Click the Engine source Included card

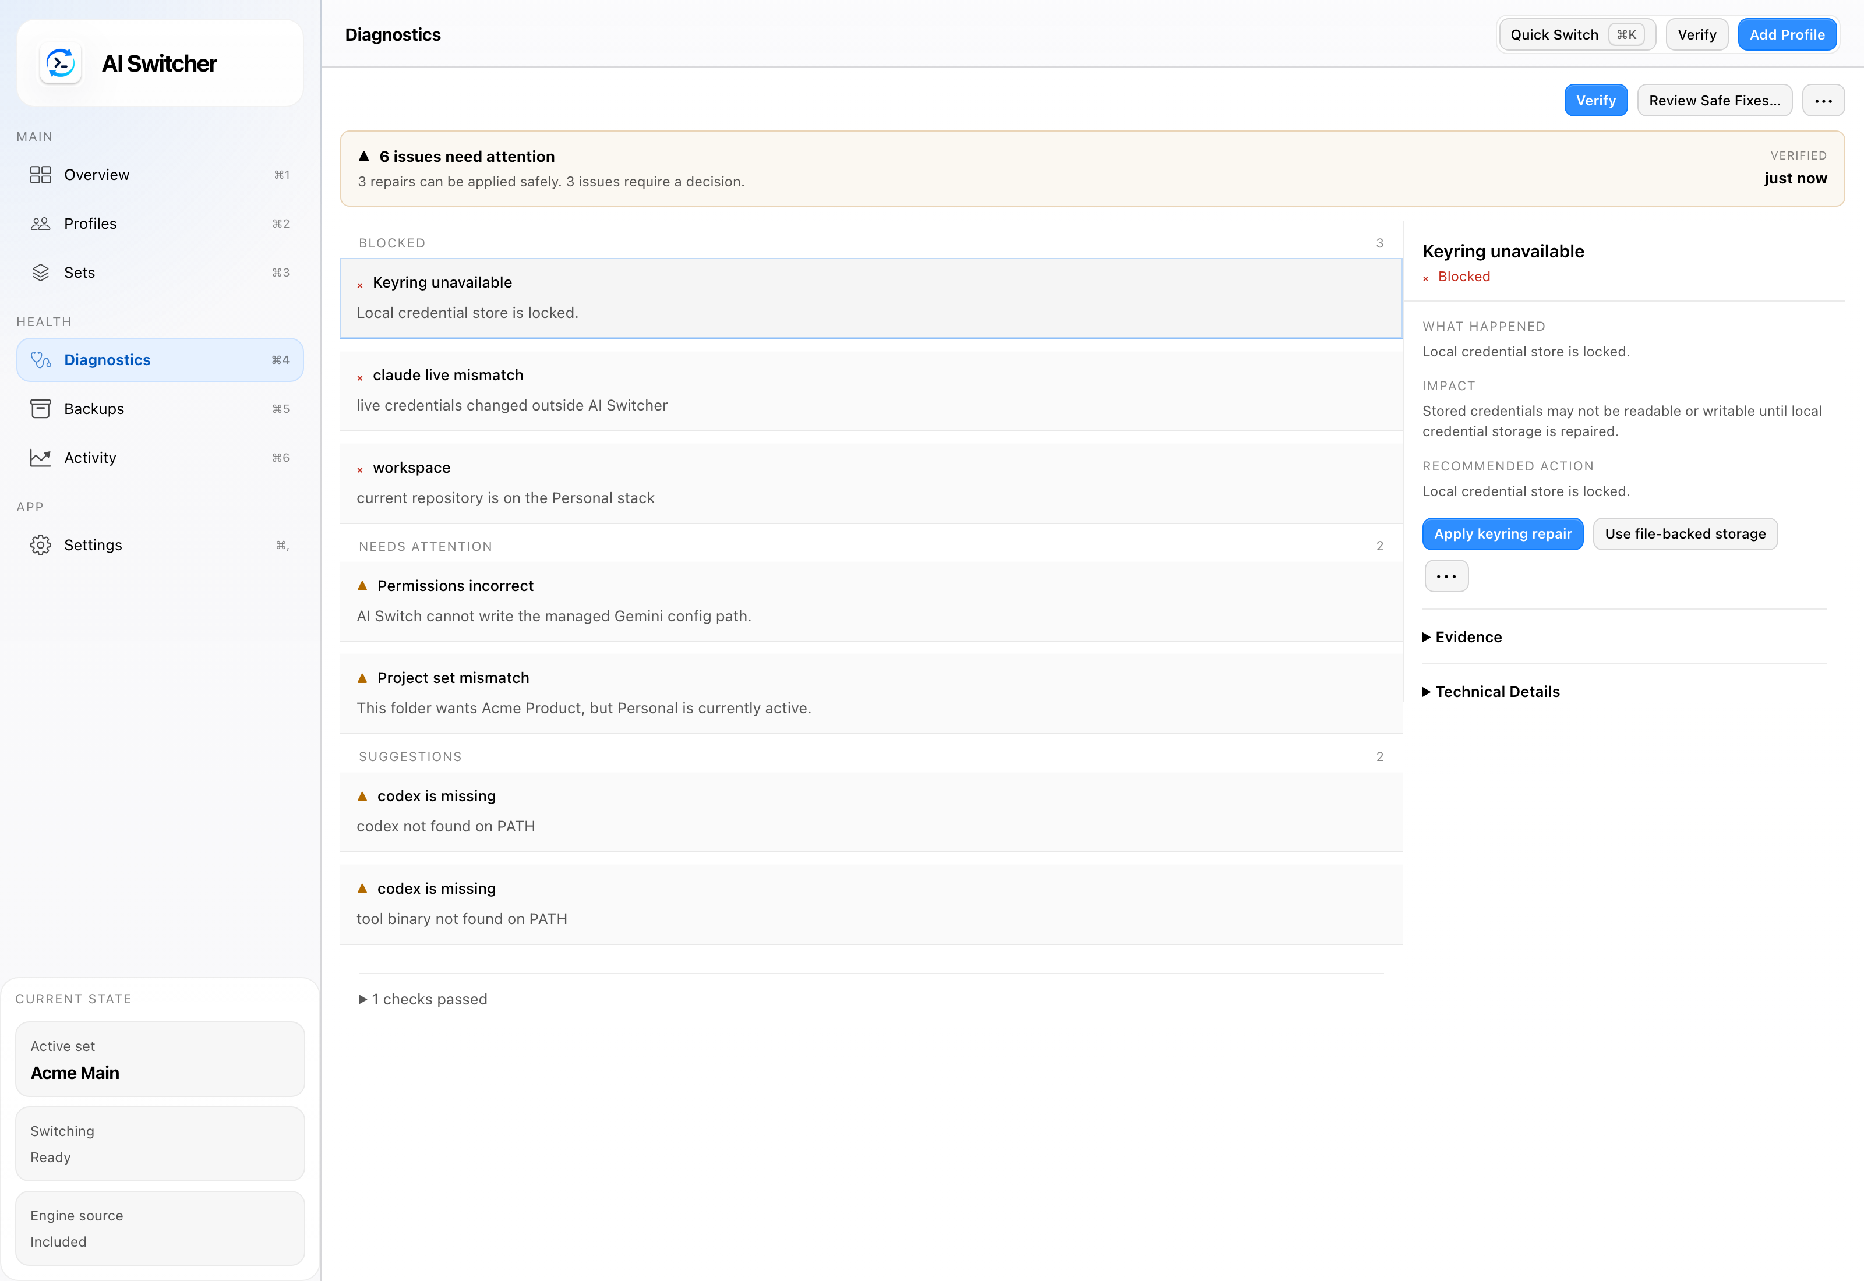pyautogui.click(x=160, y=1228)
